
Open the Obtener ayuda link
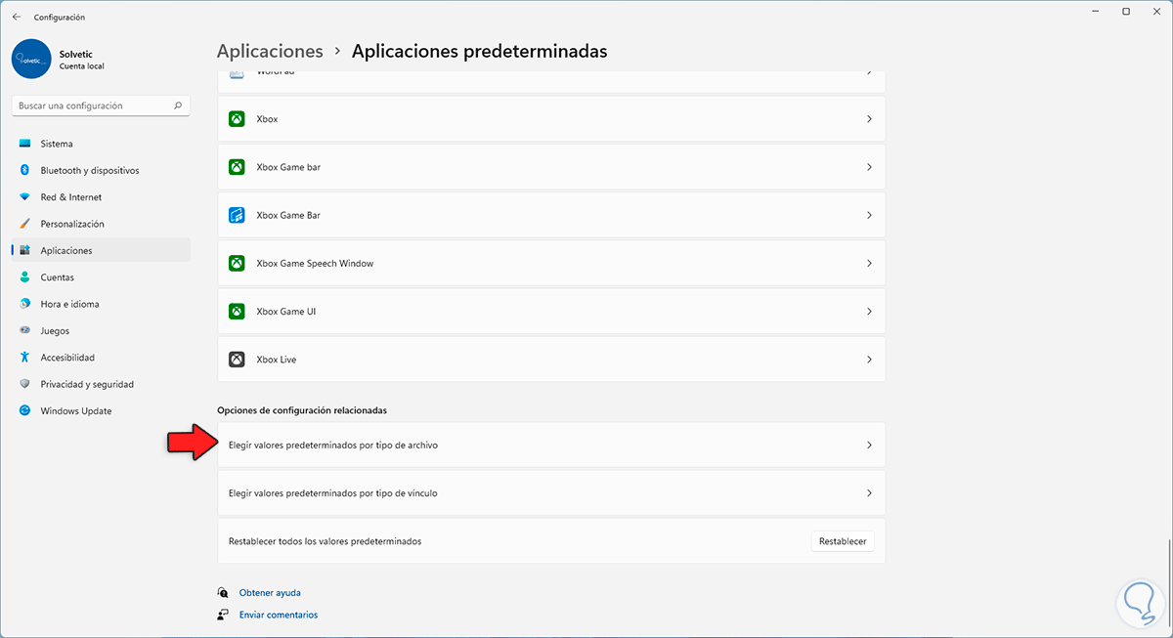tap(270, 593)
